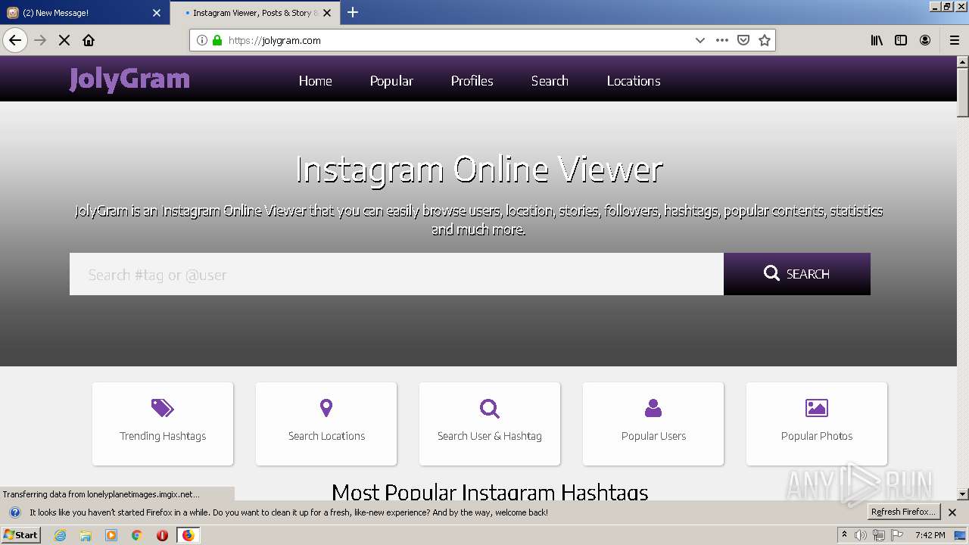Click the purple SEARCH button
969x545 pixels.
point(796,274)
